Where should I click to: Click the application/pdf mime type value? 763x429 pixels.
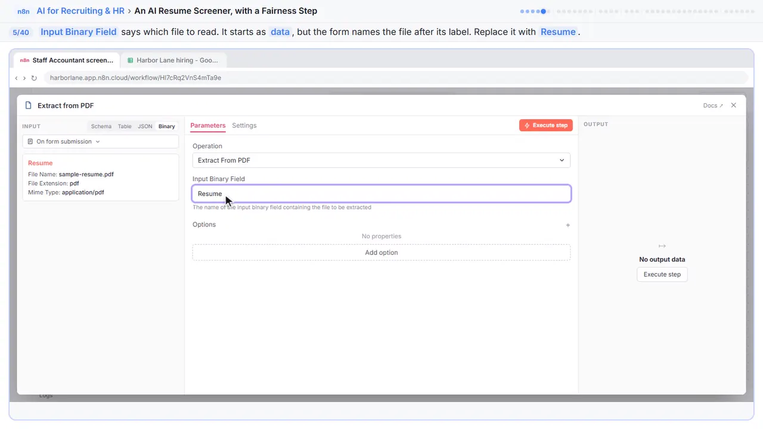point(83,192)
